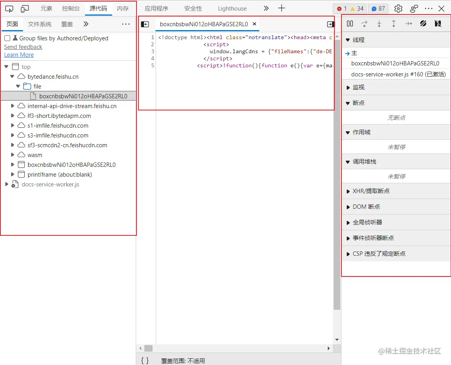Open navigator pane three-dot menu
451x365 pixels.
coord(126,24)
